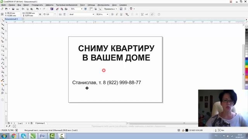Image resolution: width=248 pixels, height=139 pixels.
Task: Click the full-screen preview icon
Action: pos(85,9)
